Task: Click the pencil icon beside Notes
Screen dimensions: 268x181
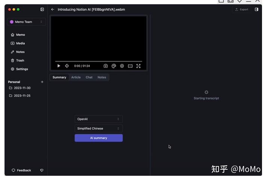Action: tap(12, 52)
